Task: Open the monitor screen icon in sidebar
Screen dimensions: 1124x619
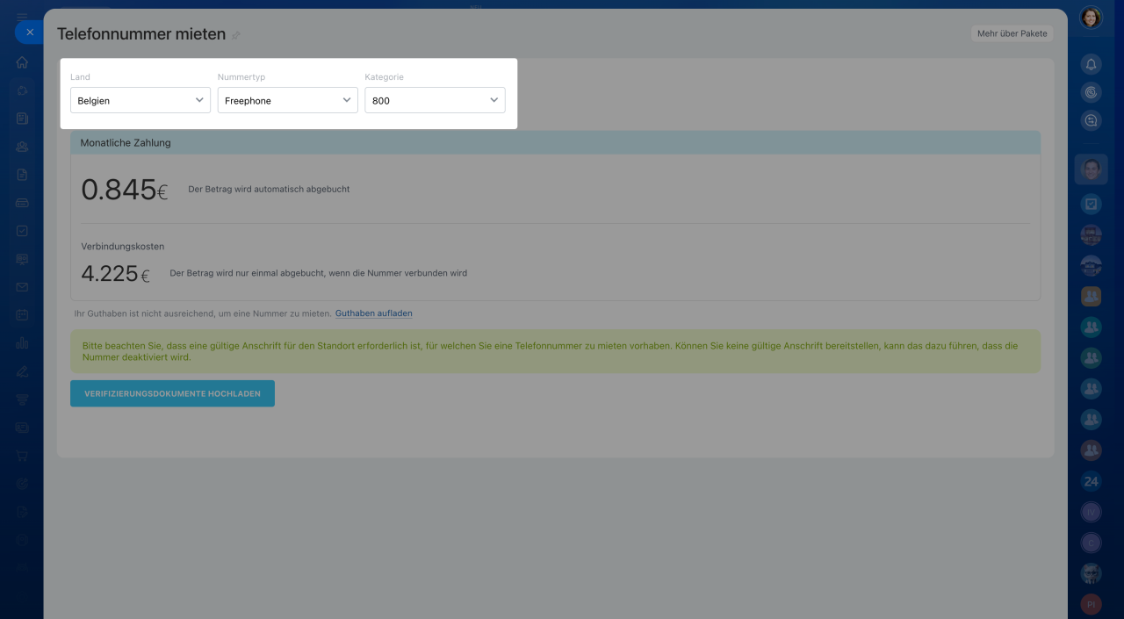Action: tap(22, 259)
